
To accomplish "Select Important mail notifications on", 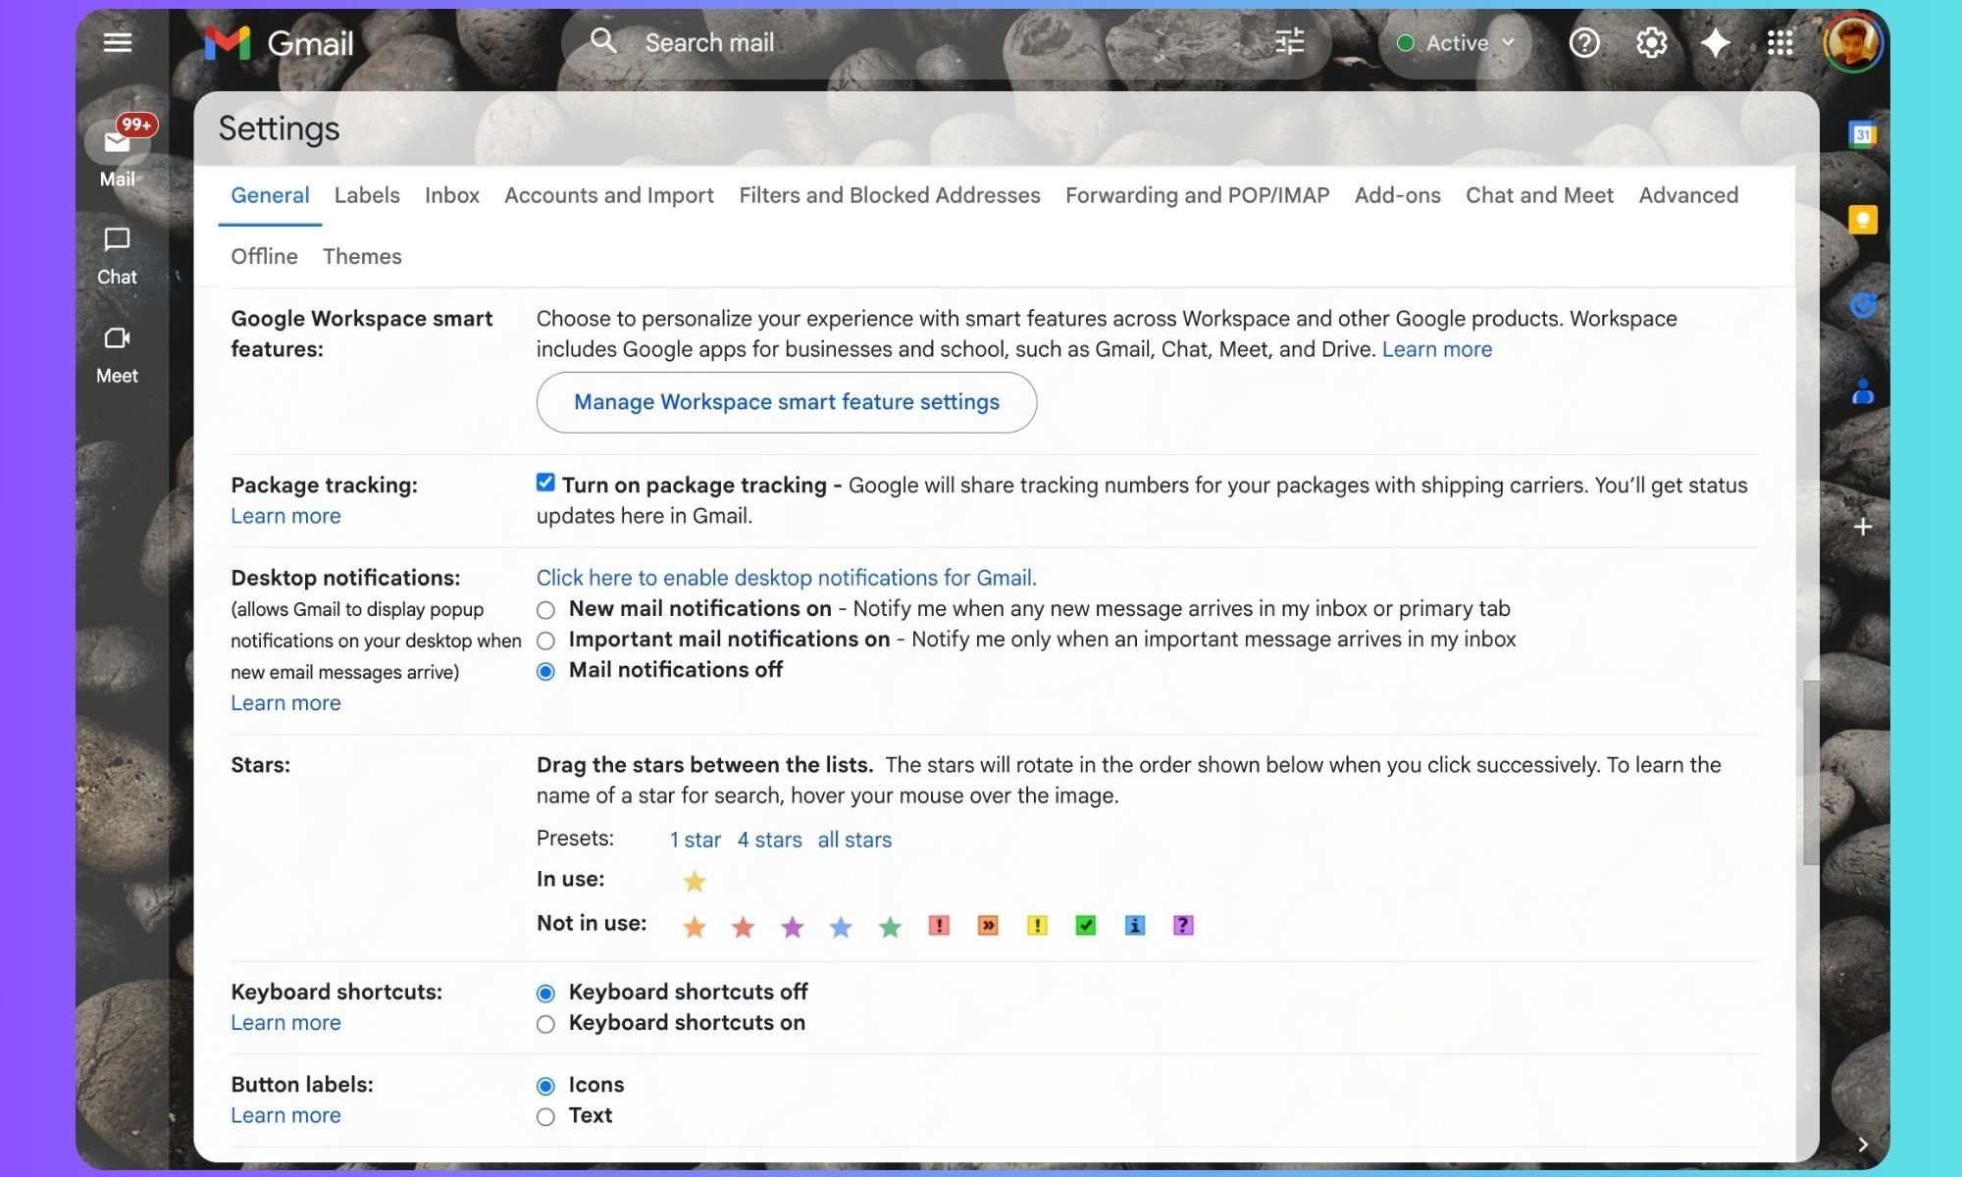I will coord(545,640).
